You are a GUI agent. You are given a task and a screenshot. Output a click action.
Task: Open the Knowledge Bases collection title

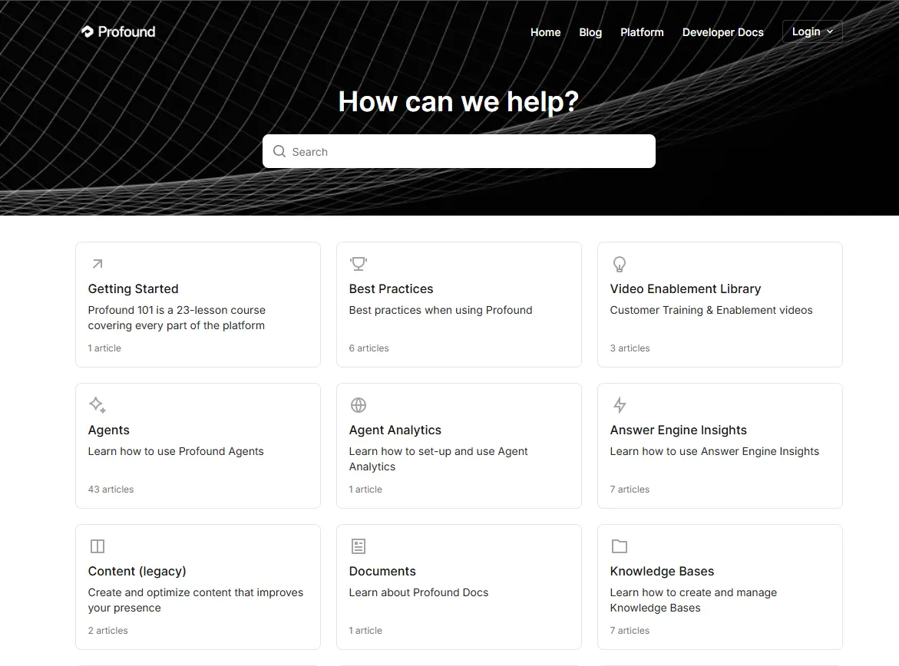pos(662,572)
